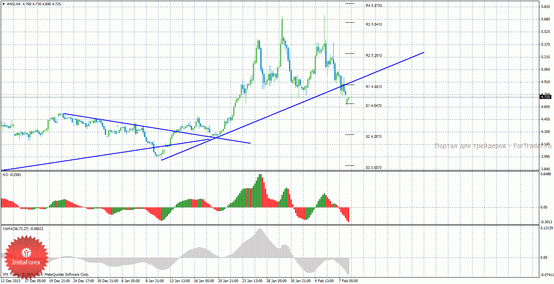Select the R3 5.6410 pivot label

[374, 25]
